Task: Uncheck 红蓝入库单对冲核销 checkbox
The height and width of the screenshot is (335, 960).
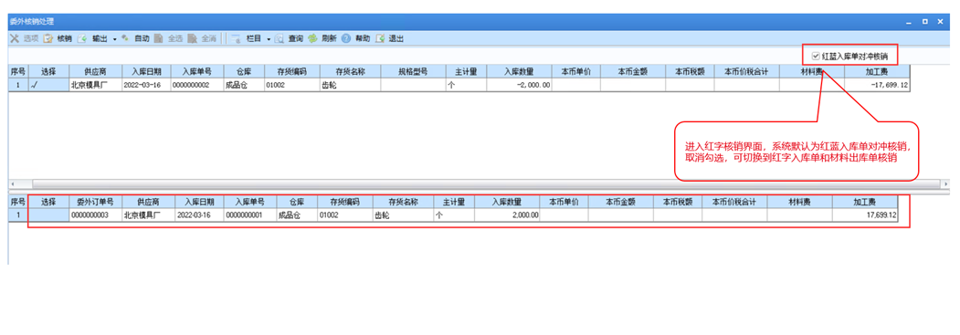Action: pyautogui.click(x=816, y=56)
